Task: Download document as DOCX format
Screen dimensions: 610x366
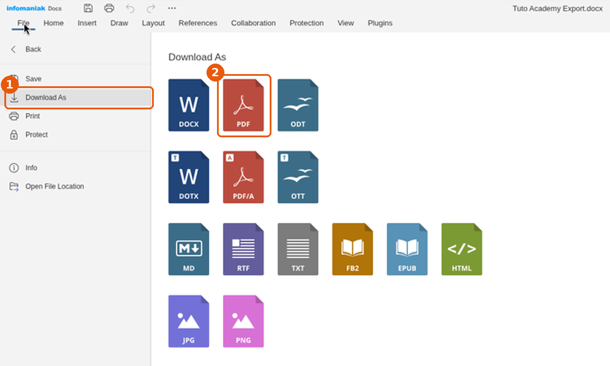Action: (189, 105)
